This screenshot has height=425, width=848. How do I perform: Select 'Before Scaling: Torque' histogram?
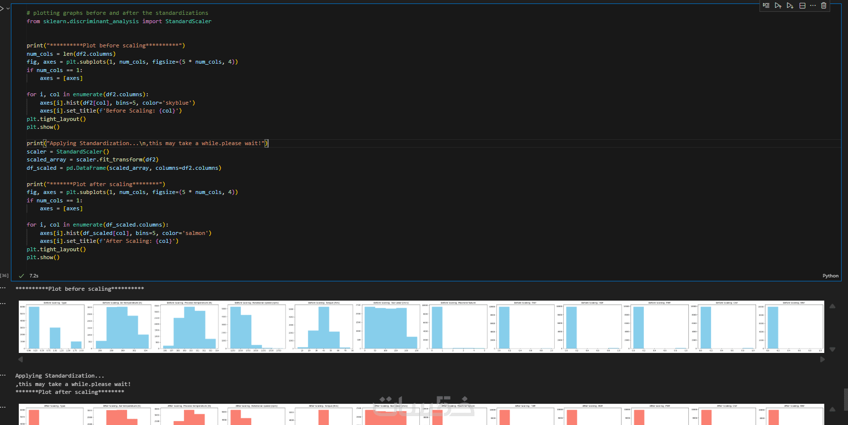tap(321, 326)
